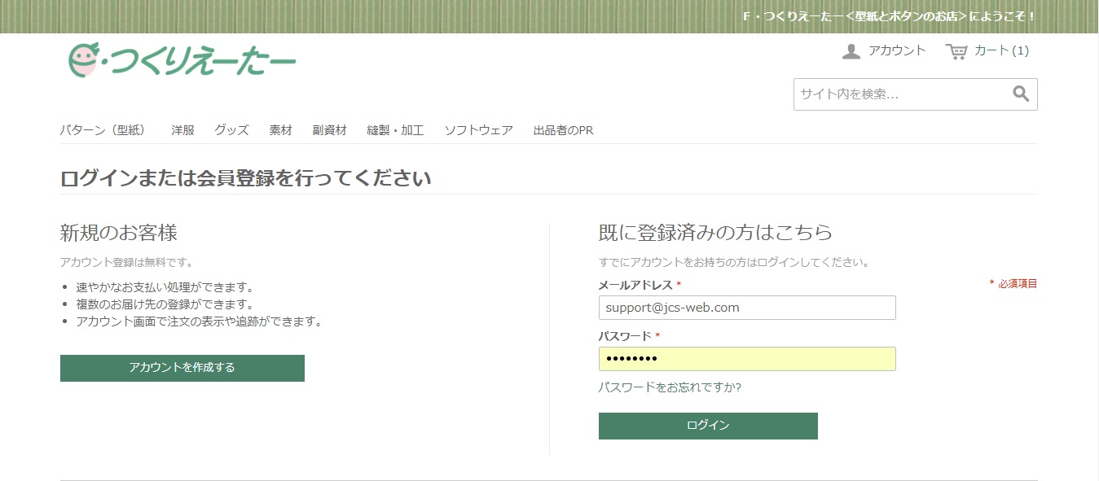This screenshot has width=1099, height=481.
Task: Open the パターン（型紙） menu
Action: pos(105,129)
